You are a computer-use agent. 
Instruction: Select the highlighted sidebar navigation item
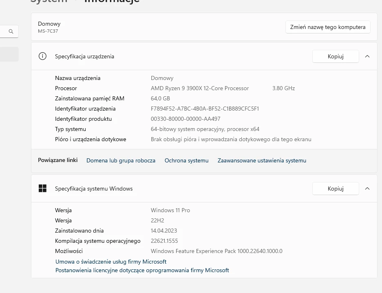(x=9, y=54)
